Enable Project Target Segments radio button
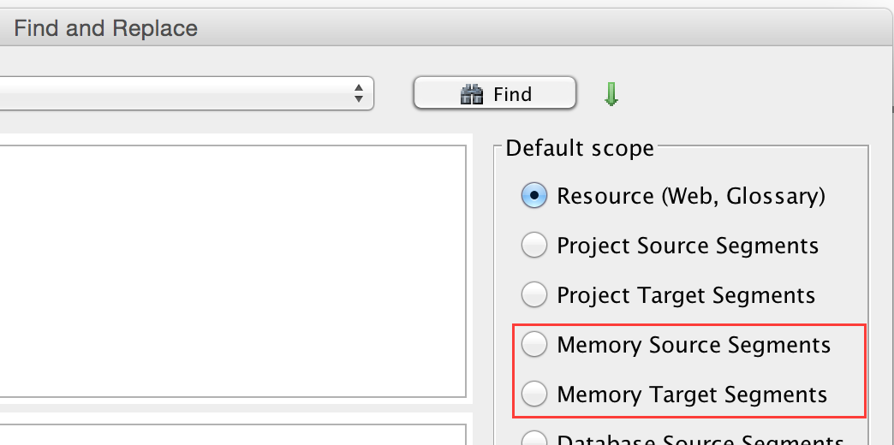Image resolution: width=894 pixels, height=445 pixels. 534,295
